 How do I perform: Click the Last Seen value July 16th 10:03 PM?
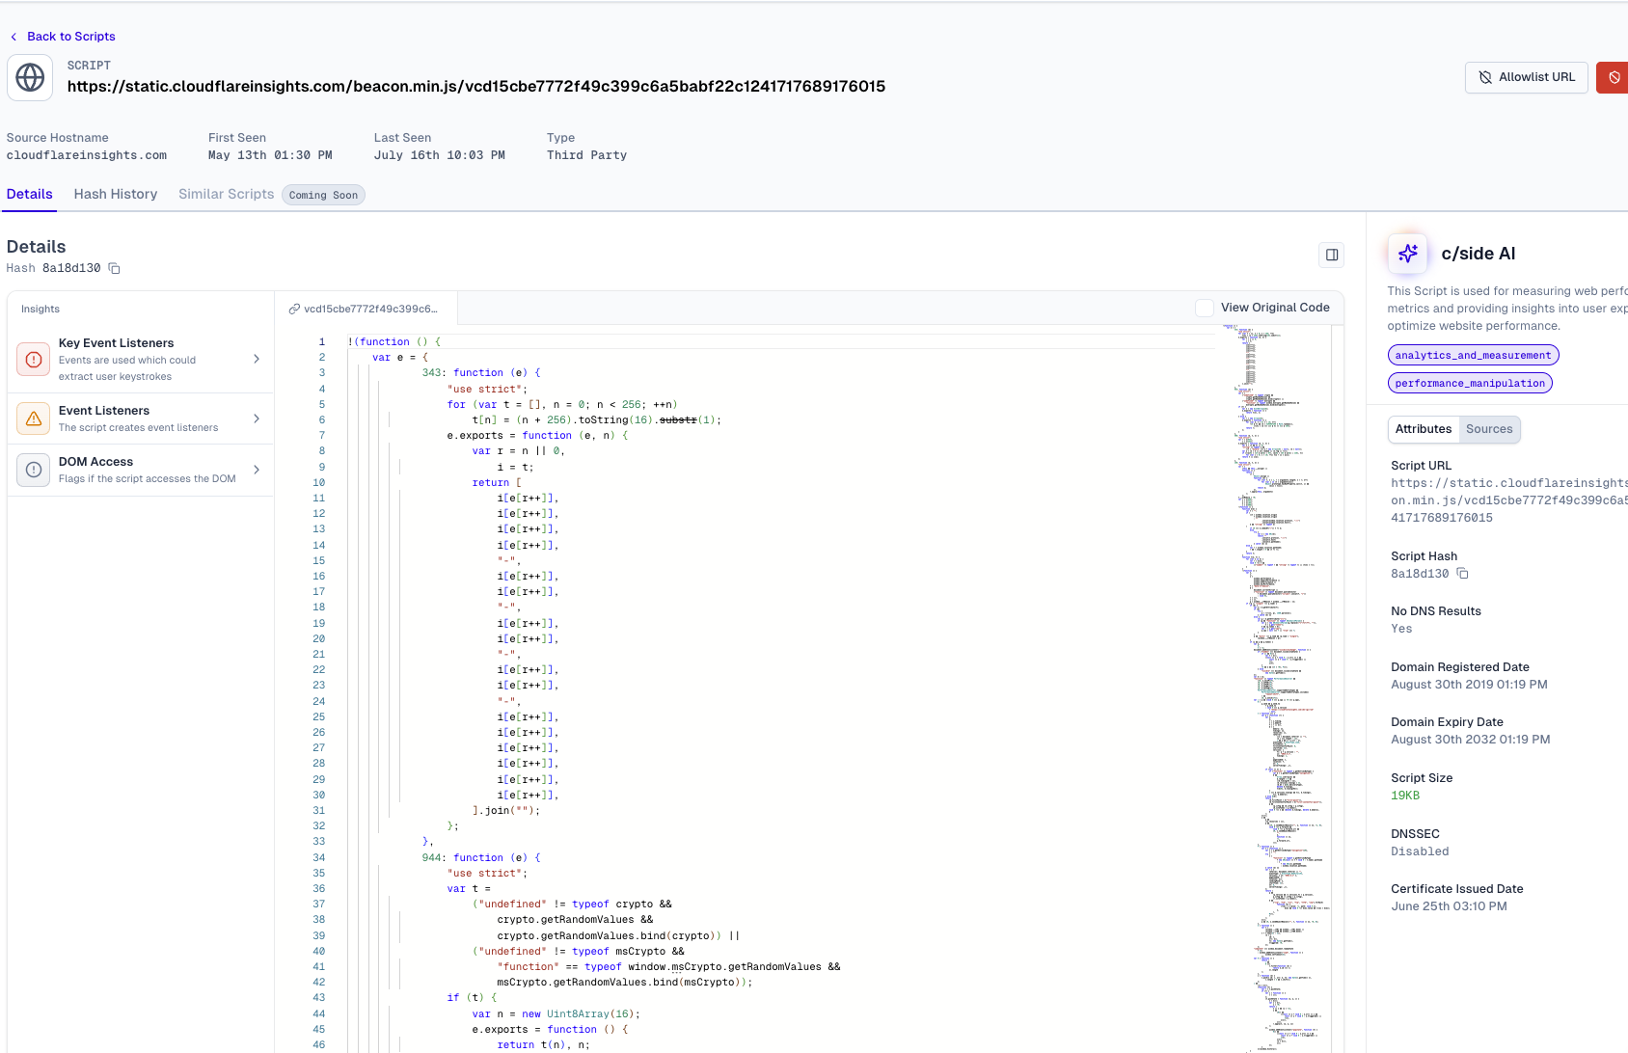(x=439, y=155)
